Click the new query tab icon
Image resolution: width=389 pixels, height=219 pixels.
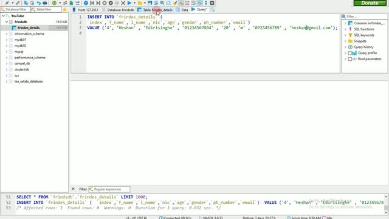click(x=213, y=10)
